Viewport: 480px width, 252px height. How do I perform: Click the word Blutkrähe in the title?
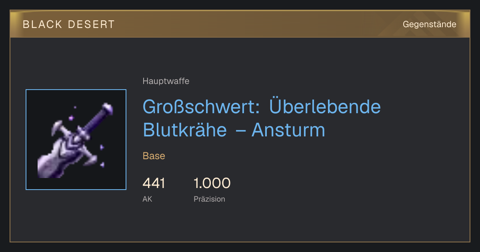184,130
